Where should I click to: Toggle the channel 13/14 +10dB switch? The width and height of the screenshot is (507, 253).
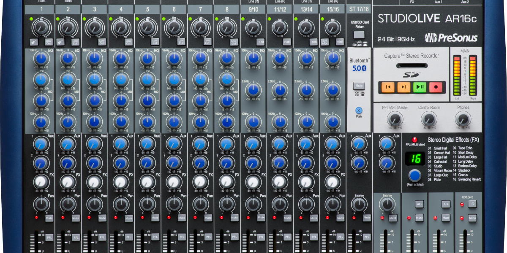(313, 42)
